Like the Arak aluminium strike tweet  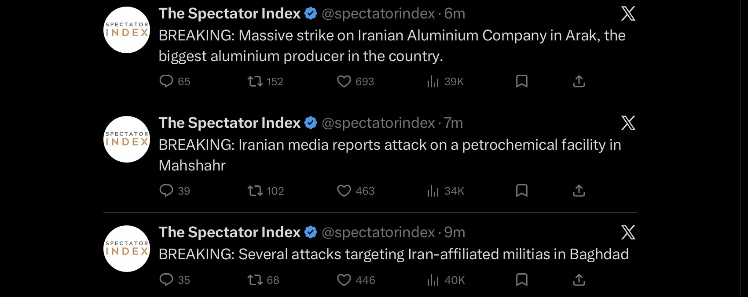coord(344,81)
